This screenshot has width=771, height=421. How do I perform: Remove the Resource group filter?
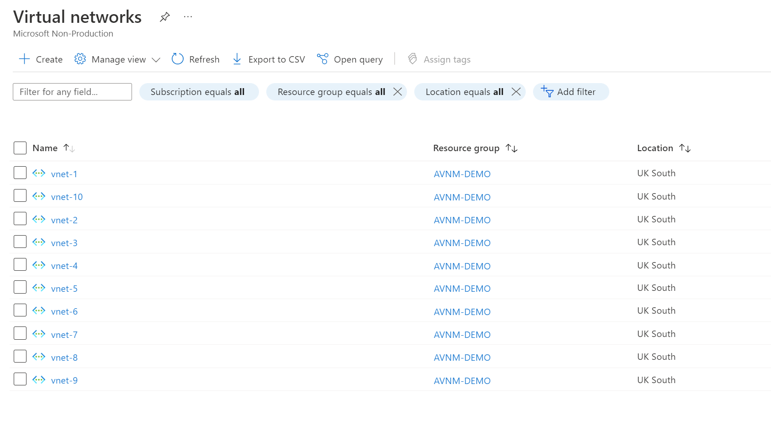pos(397,92)
